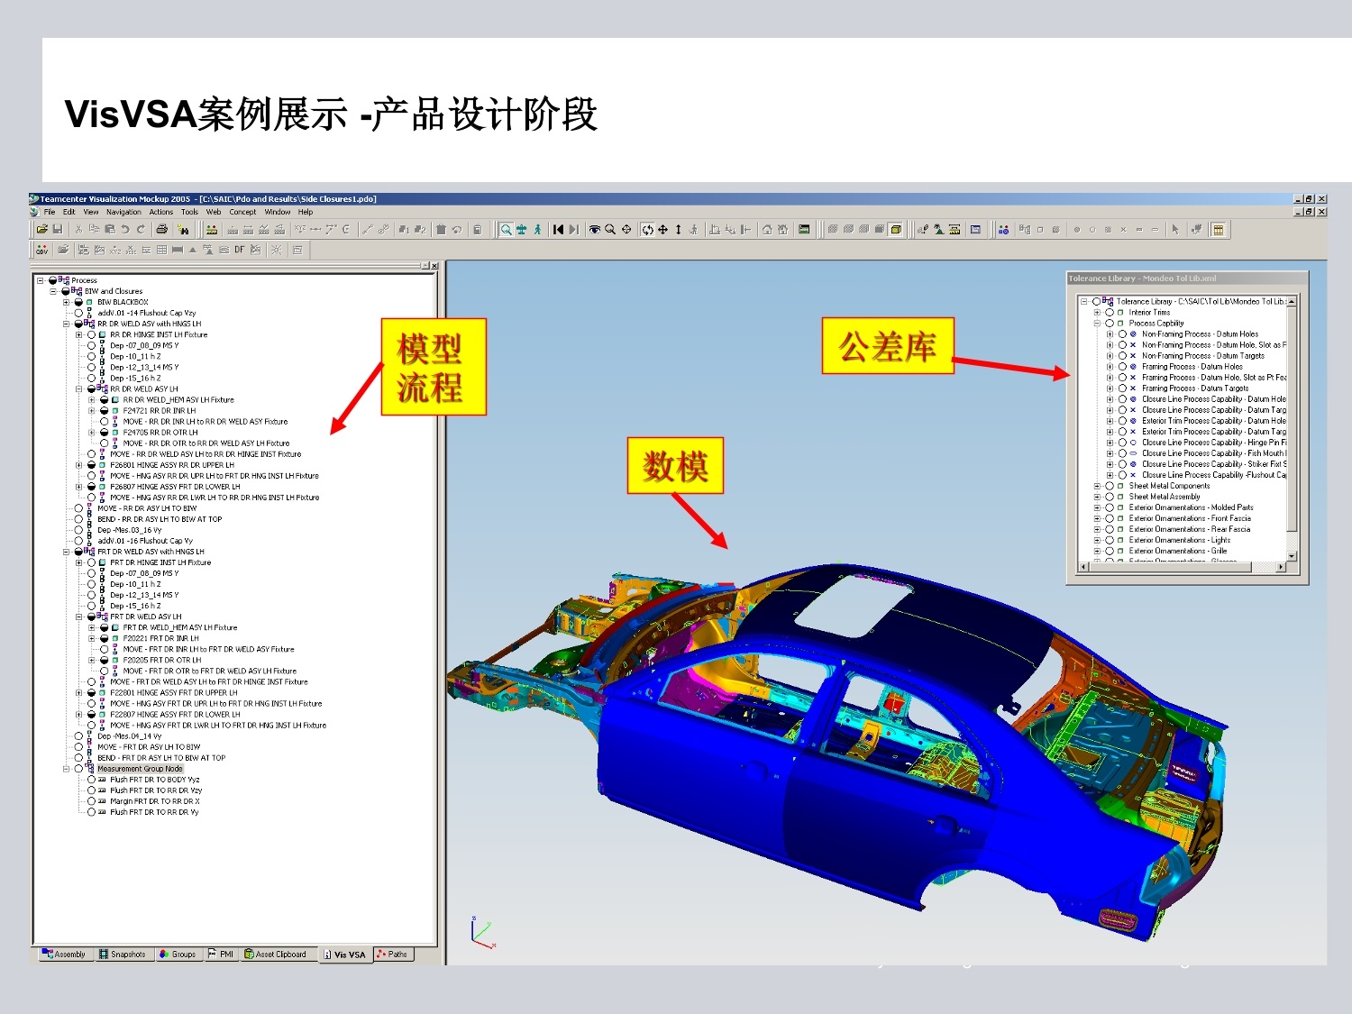Toggle circle beside Exterior Ornamentations - Lights
Screen dimensions: 1352x1014
coord(1110,540)
